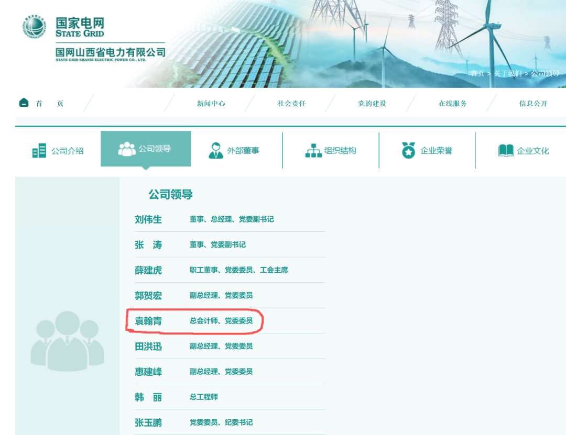Select the name 郭贺宏
Screen dimensions: 566x435
(148, 295)
